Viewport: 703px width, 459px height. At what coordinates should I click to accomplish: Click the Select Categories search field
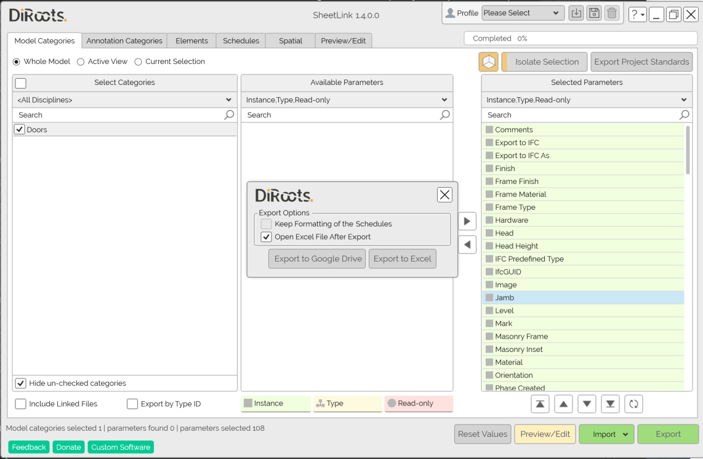(124, 114)
